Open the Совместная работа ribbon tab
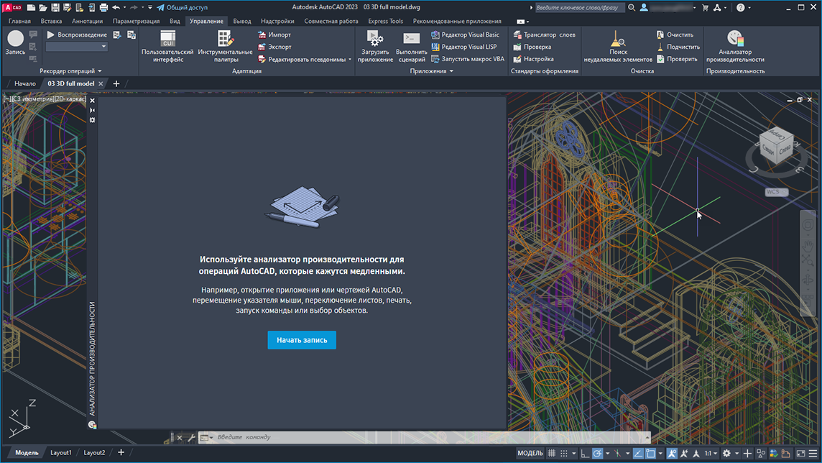 pyautogui.click(x=331, y=21)
